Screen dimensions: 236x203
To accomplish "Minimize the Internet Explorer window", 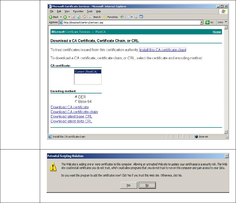I will (x=218, y=6).
